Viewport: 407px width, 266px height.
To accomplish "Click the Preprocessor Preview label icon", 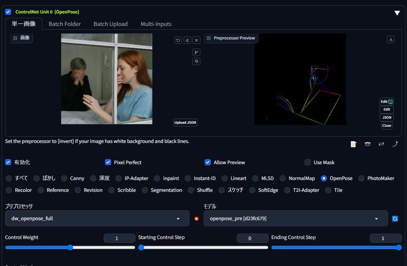I will tap(209, 38).
